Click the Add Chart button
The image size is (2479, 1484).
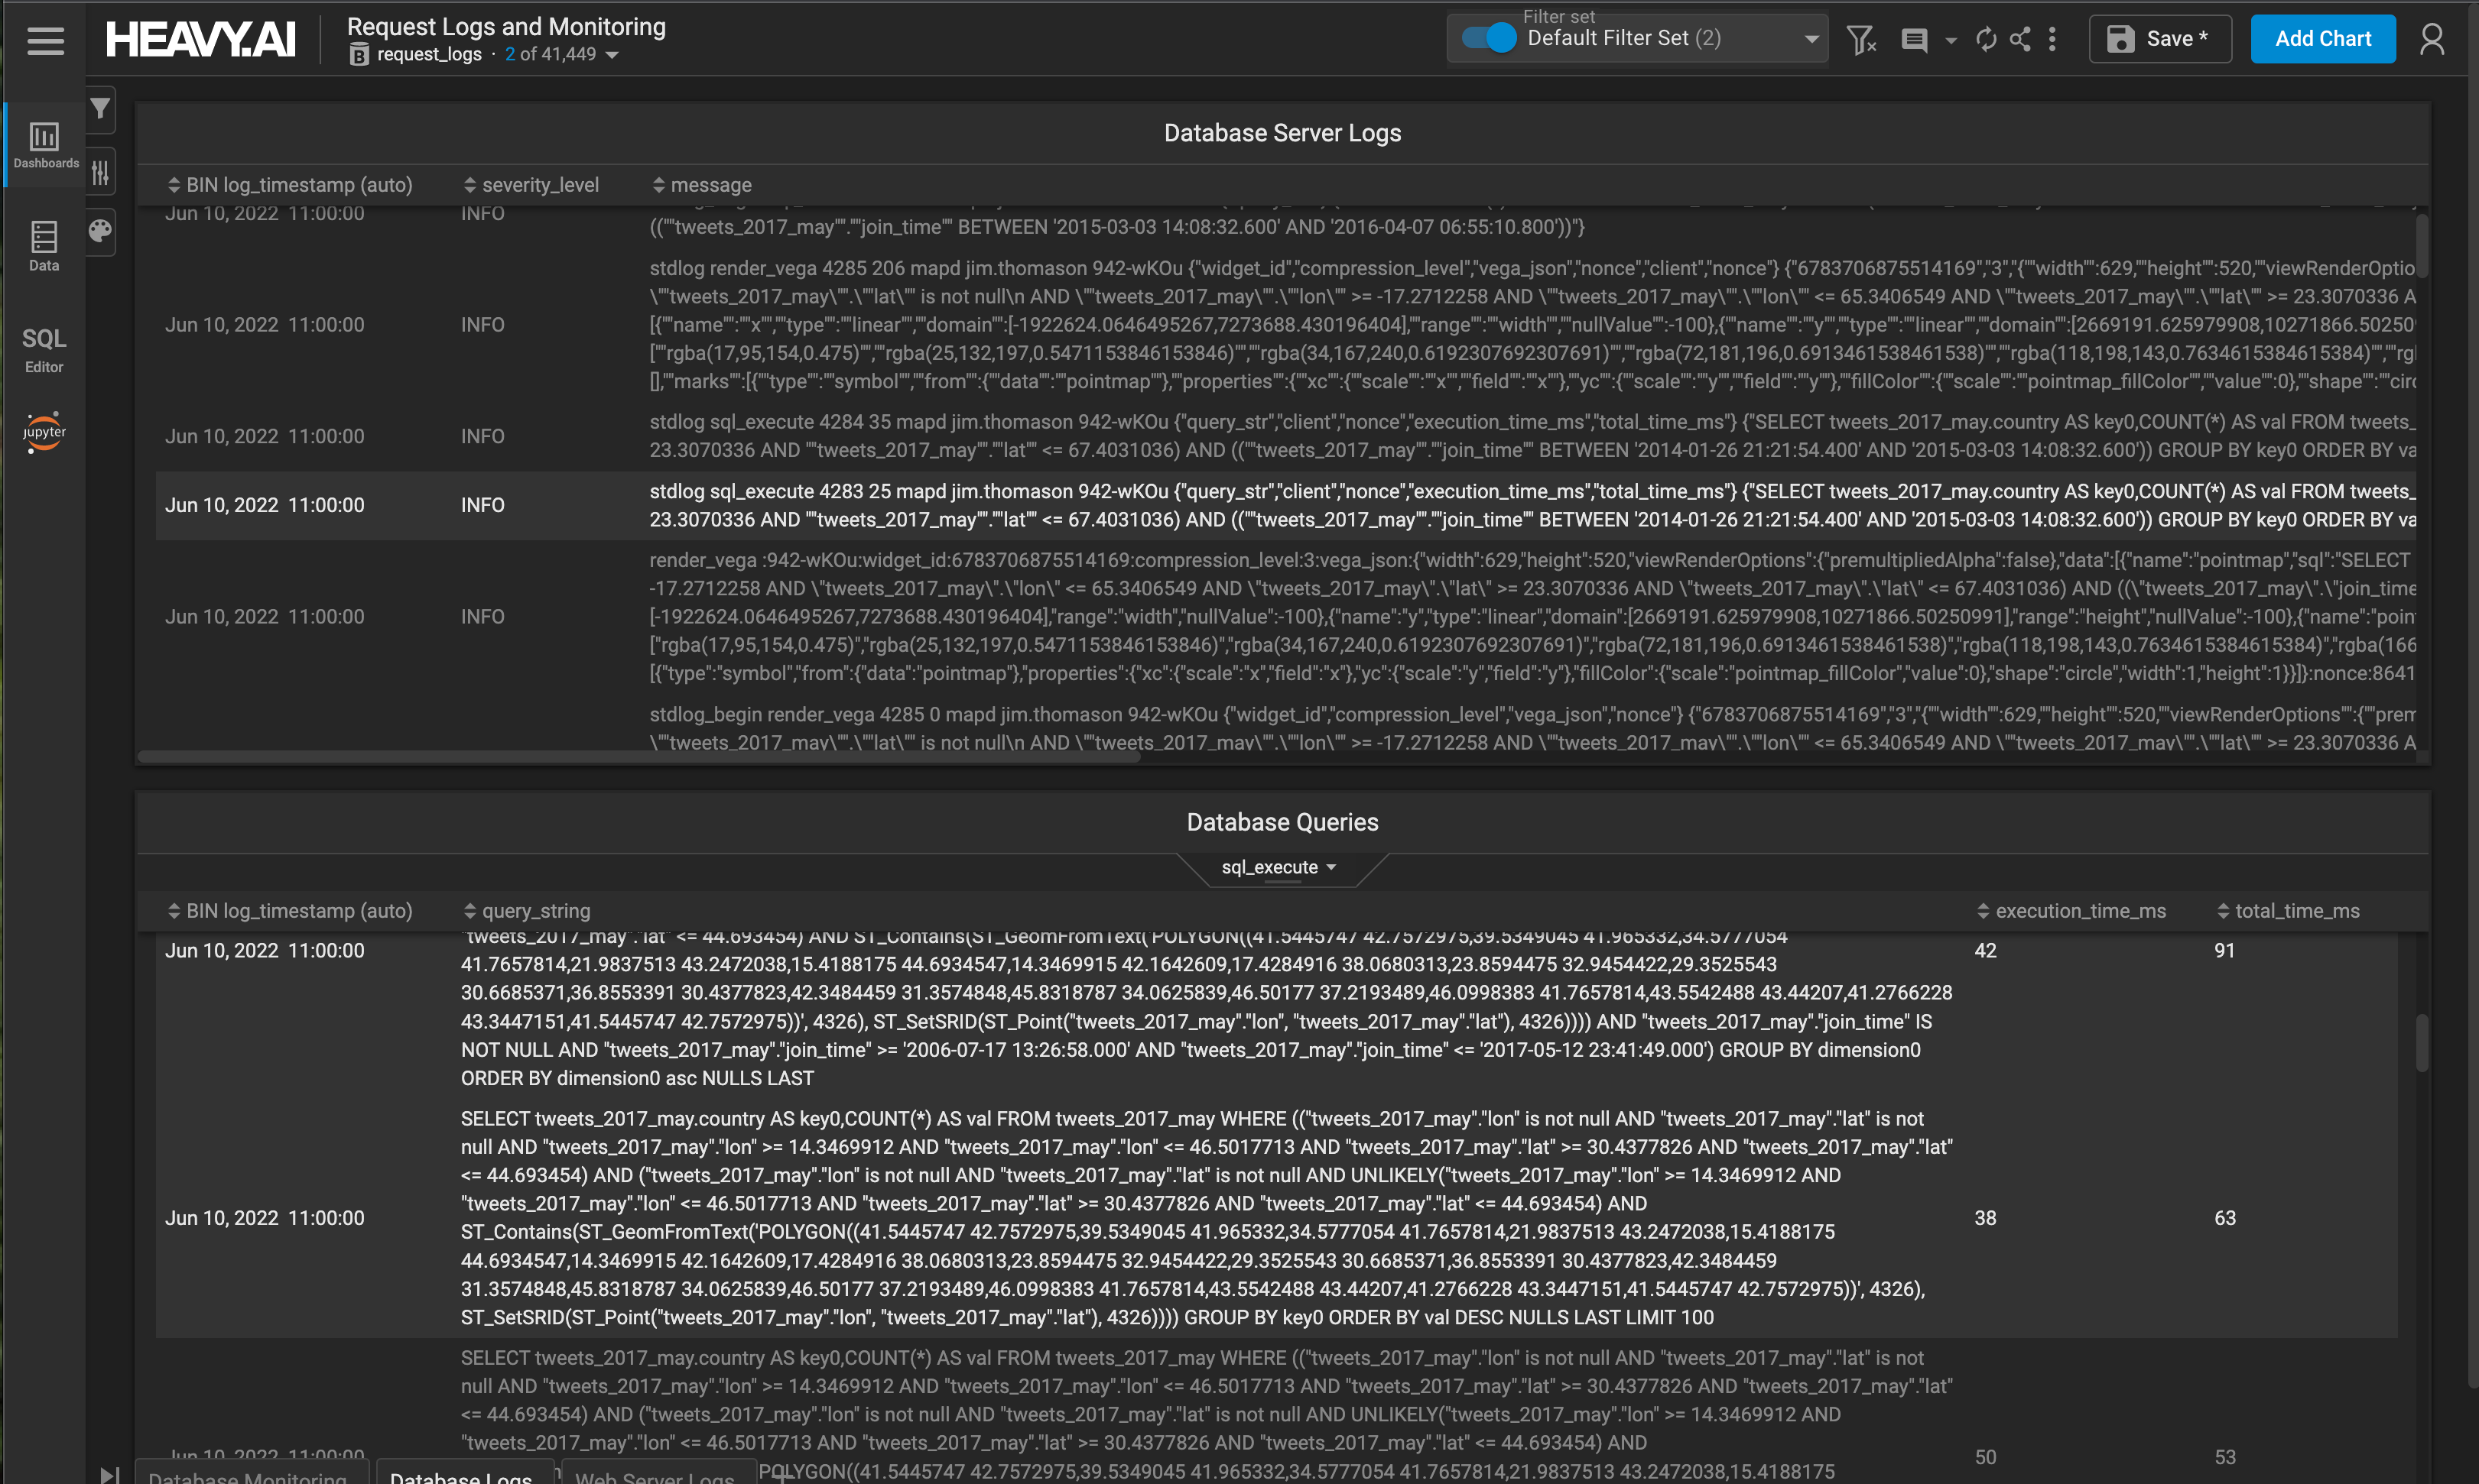tap(2322, 39)
